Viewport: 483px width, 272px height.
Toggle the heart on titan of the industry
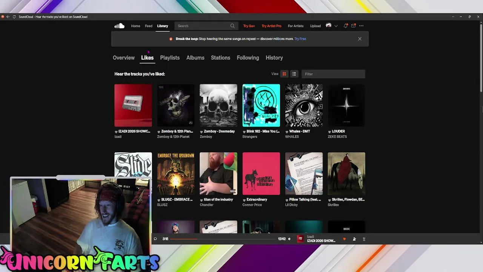coord(202,200)
